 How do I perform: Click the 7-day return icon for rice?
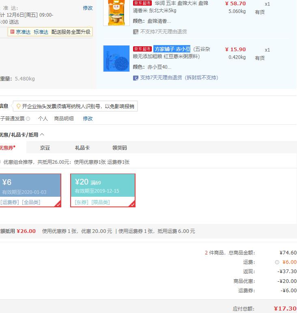coord(136,32)
